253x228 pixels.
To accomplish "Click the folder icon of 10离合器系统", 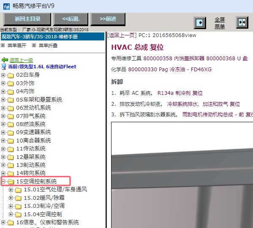I will coord(11,141).
